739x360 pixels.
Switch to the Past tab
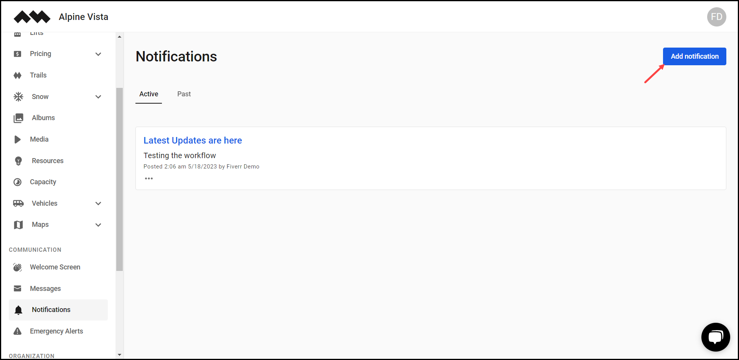(x=184, y=94)
